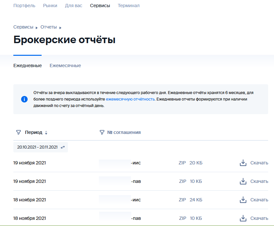Image resolution: width=274 pixels, height=226 pixels.
Task: Go to Рынки in the top navigation
Action: pyautogui.click(x=50, y=6)
